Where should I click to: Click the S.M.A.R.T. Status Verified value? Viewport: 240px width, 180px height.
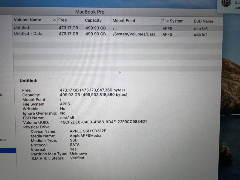(77, 158)
